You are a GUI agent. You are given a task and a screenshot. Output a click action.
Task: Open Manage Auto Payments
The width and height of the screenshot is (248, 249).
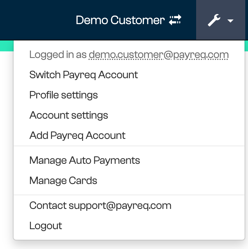click(x=85, y=160)
